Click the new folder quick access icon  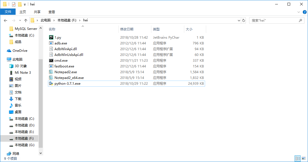point(20,4)
